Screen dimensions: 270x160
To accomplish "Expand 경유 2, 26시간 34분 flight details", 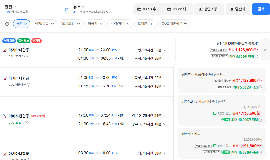I will tap(149, 115).
